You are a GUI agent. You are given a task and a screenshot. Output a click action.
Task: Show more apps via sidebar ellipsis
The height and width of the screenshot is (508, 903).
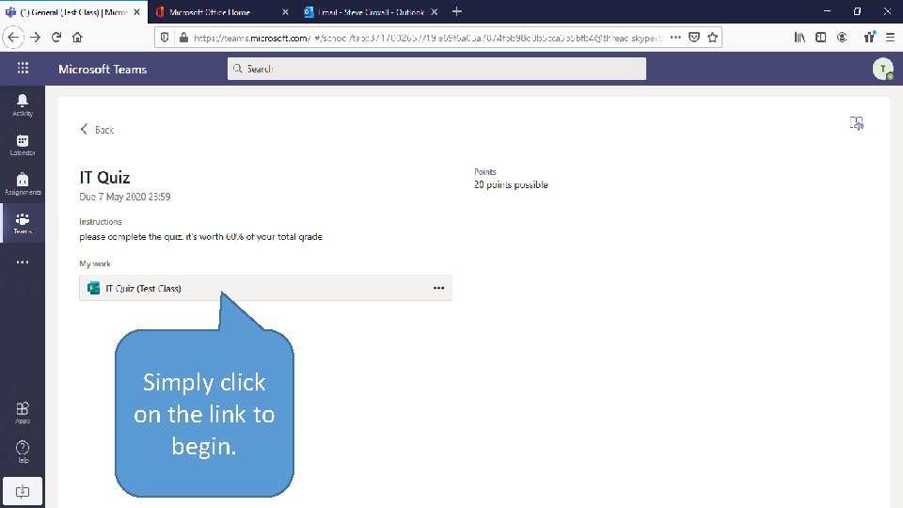click(23, 262)
